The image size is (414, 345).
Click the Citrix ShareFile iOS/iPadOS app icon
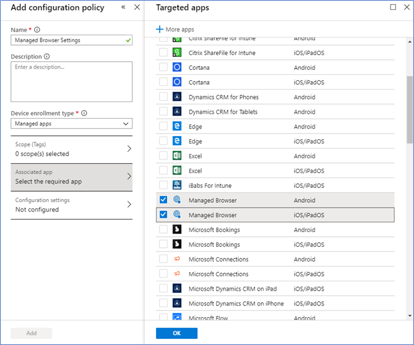(x=177, y=53)
